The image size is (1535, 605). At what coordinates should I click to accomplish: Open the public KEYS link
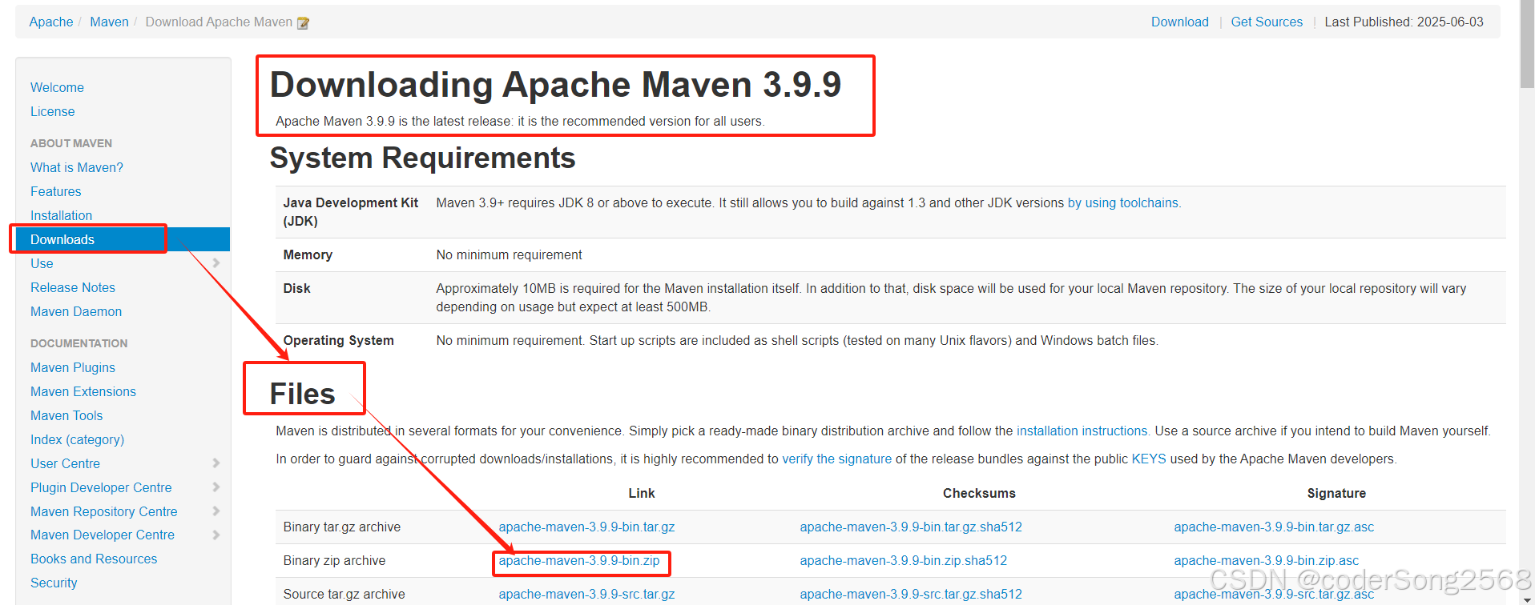pyautogui.click(x=1148, y=459)
